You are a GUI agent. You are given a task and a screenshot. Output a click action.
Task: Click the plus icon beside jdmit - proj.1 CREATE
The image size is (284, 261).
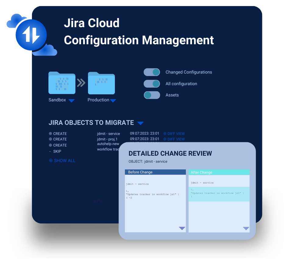(50, 139)
